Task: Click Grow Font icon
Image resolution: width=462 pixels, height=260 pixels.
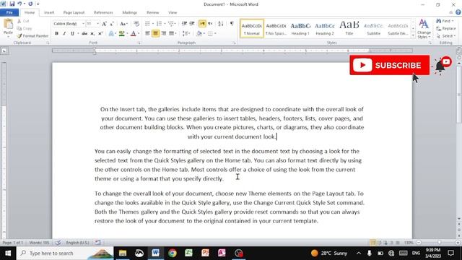Action: [104, 24]
